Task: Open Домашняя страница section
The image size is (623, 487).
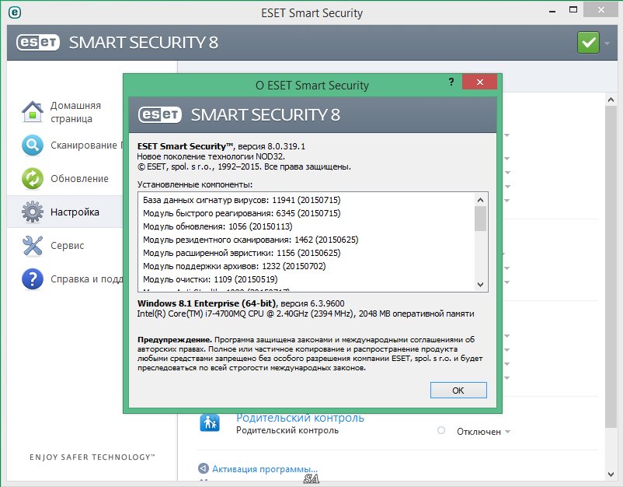Action: [75, 112]
